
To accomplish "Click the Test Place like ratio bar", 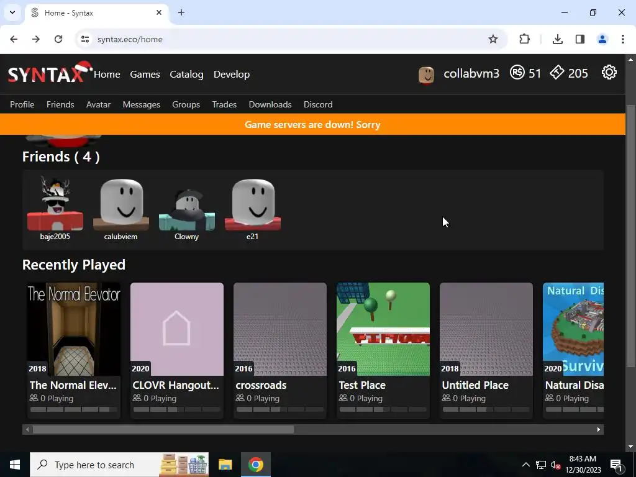I will (383, 409).
